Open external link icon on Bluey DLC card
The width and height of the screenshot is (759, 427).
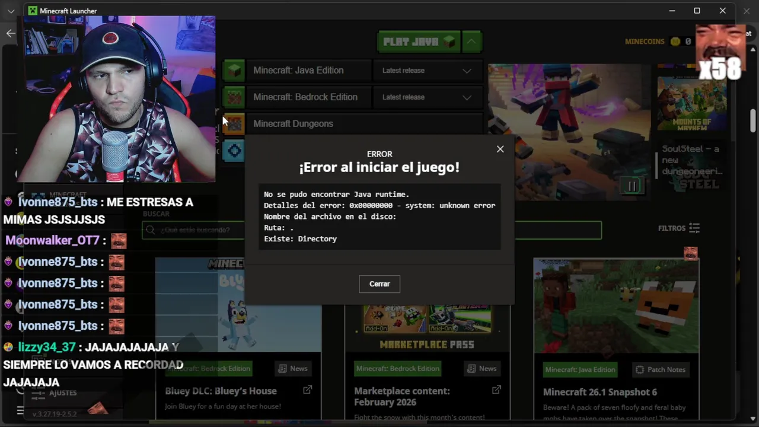click(x=307, y=390)
